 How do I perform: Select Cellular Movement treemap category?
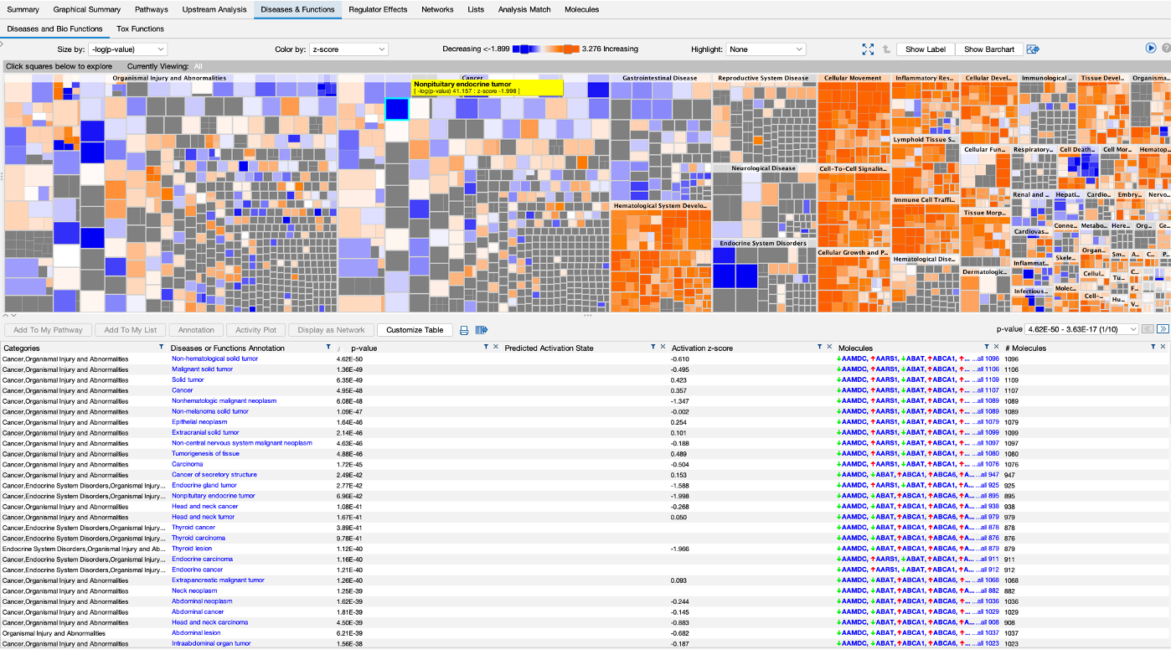pos(853,78)
